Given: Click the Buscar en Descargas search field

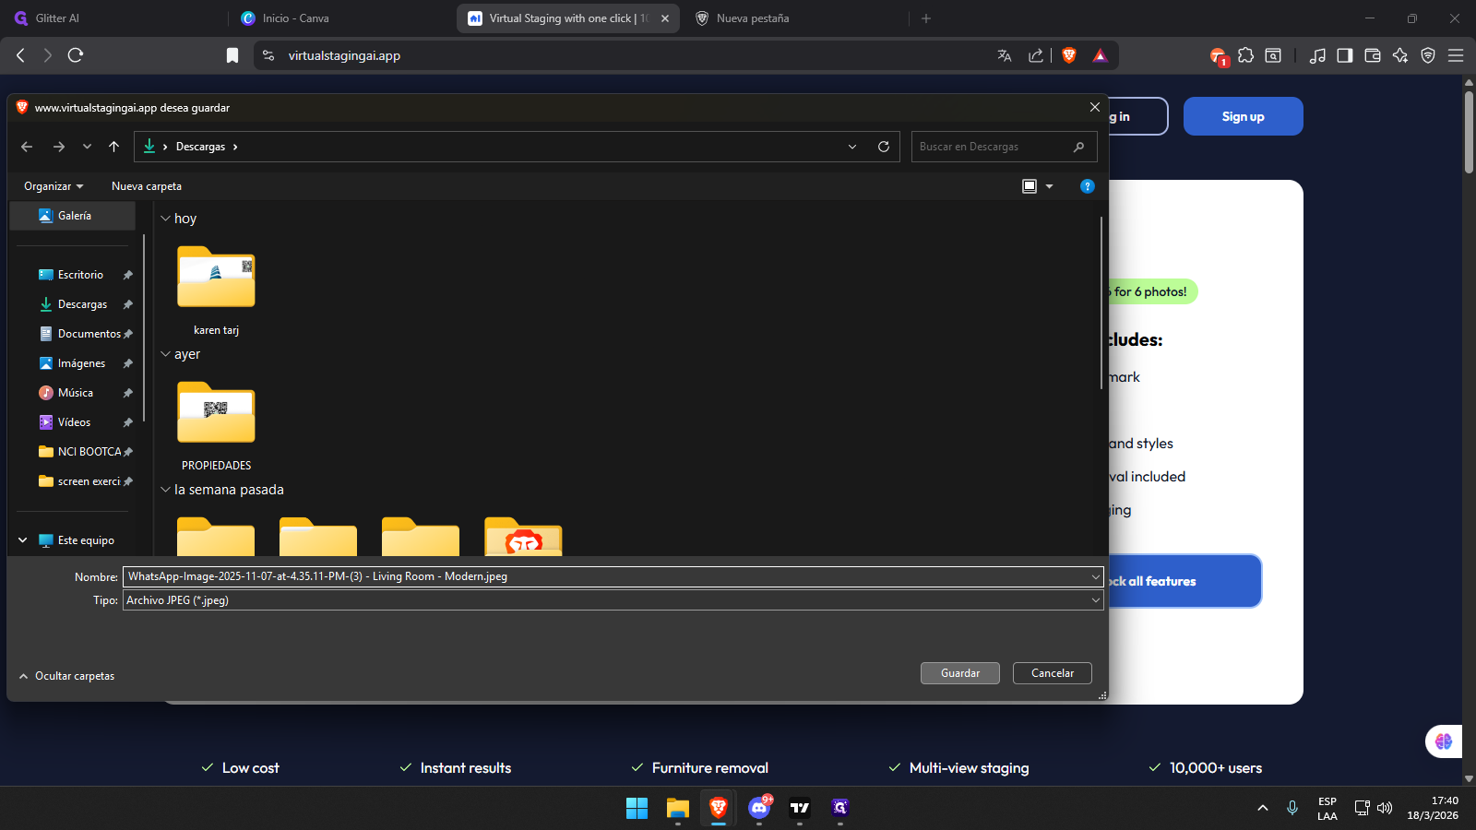Looking at the screenshot, I should pos(993,147).
